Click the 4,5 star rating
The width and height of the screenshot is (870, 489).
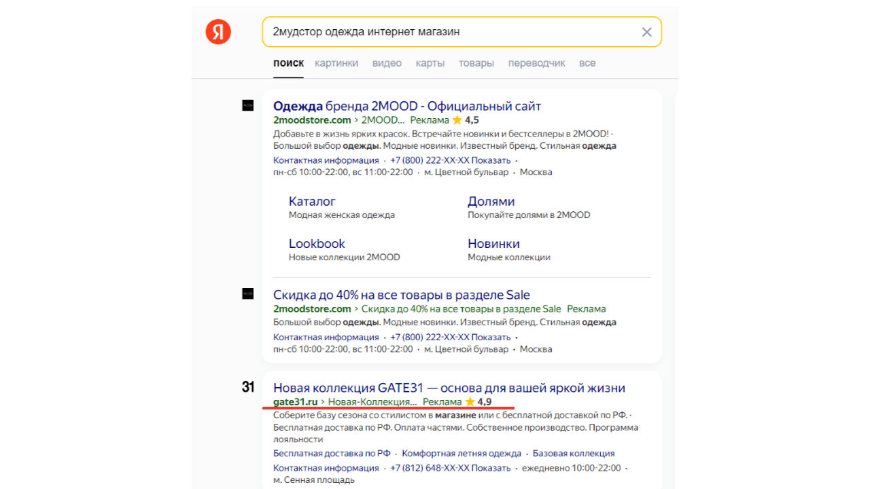click(x=466, y=120)
